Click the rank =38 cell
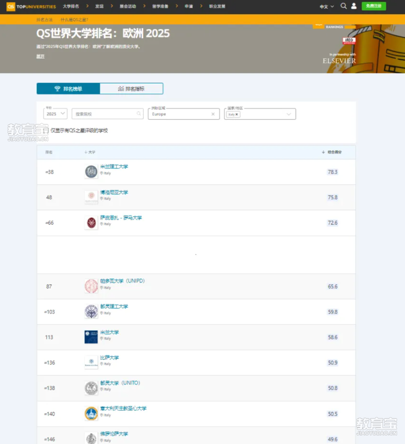 pyautogui.click(x=49, y=172)
